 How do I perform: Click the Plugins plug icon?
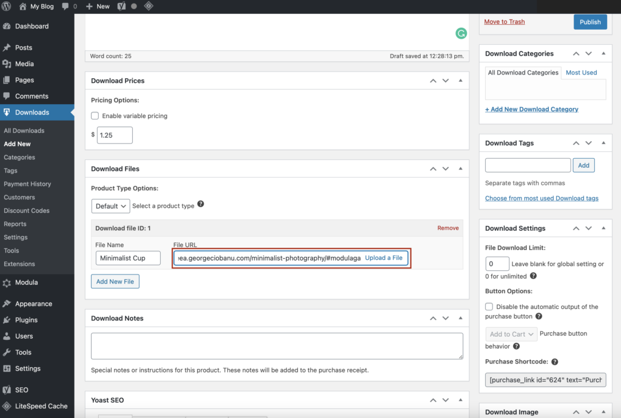point(7,320)
